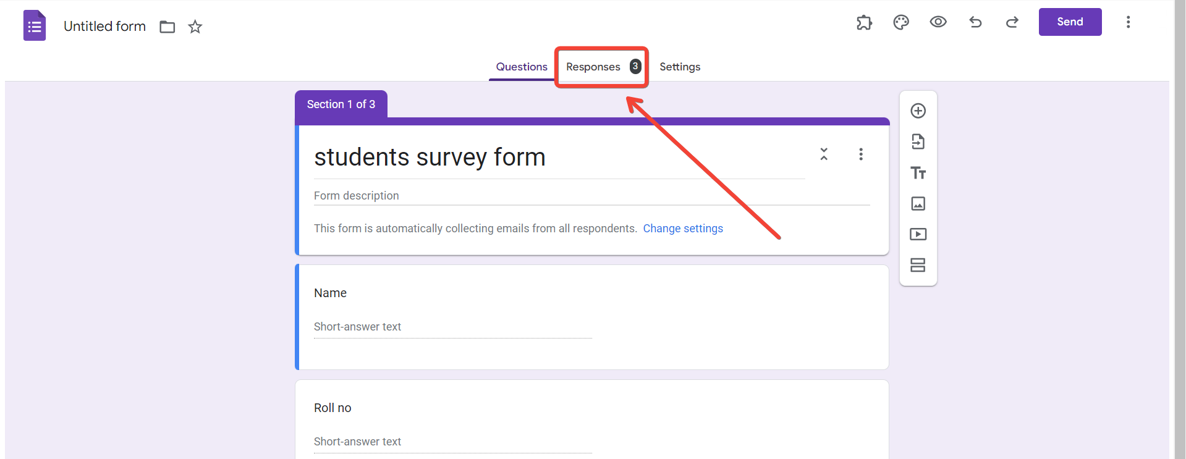Collapse the Section 1 header

824,154
